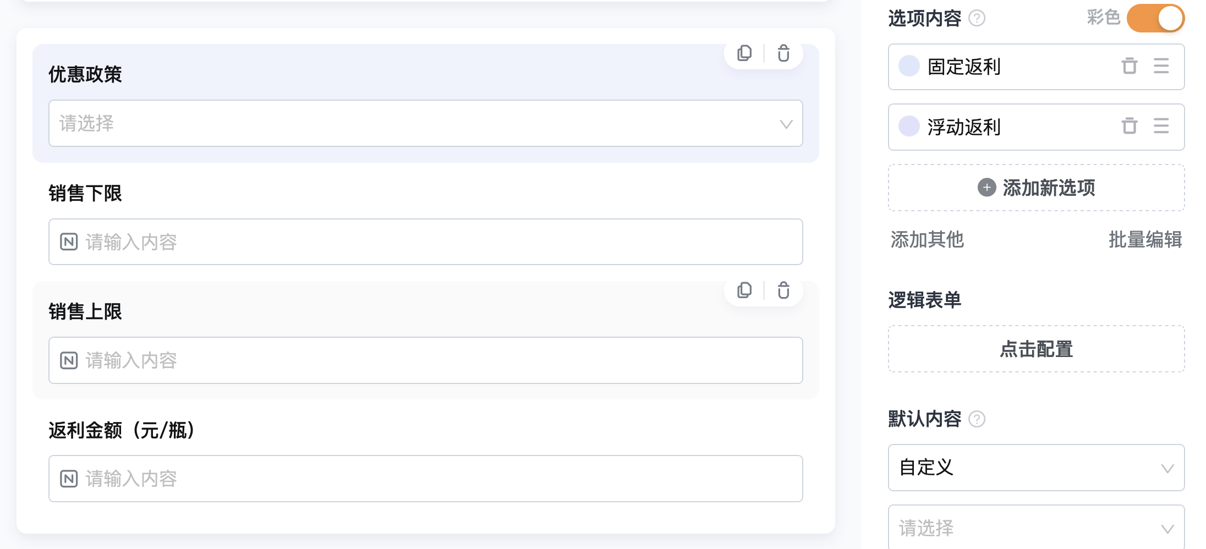This screenshot has width=1206, height=549.
Task: Click the 销售下限 input field
Action: 426,242
